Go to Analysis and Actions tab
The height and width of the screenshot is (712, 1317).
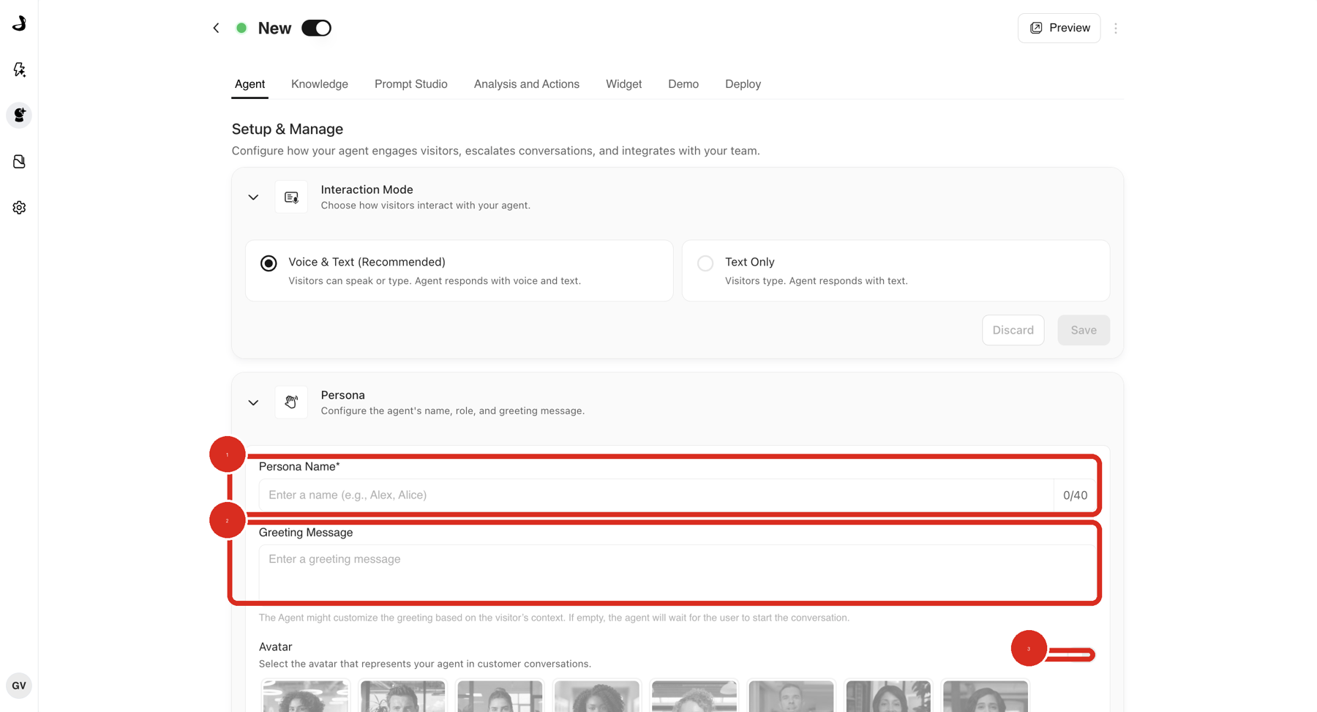(x=527, y=84)
